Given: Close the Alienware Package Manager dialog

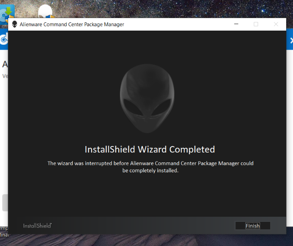Looking at the screenshot, I should tap(276, 25).
